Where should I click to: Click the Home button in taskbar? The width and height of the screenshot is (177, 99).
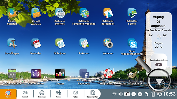click(x=8, y=94)
